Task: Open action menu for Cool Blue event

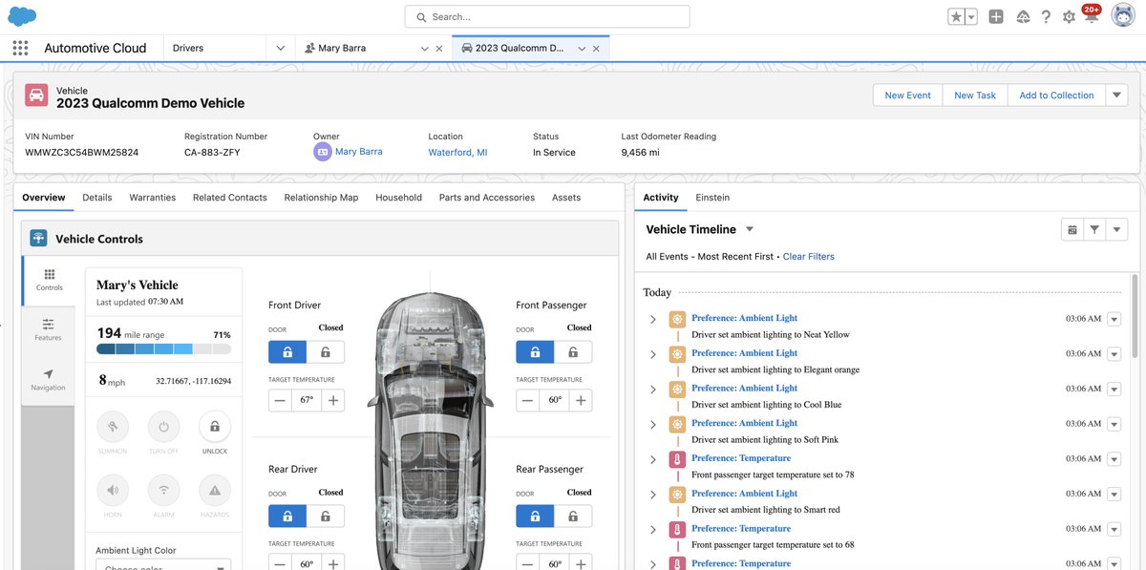Action: point(1114,390)
